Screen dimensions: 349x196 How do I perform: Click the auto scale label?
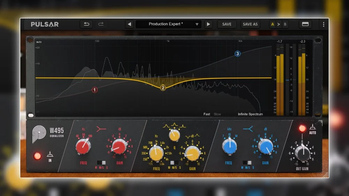[39, 42]
